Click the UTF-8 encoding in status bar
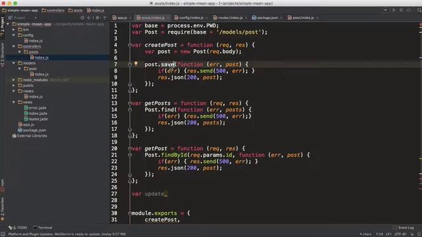This screenshot has height=237, width=422. (400, 234)
